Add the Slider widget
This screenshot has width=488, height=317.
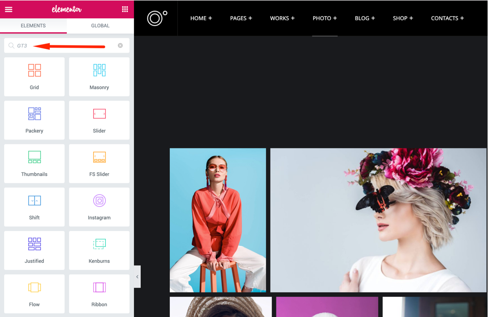(x=99, y=120)
